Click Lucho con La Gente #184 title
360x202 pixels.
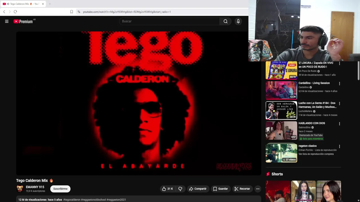[x=317, y=105]
